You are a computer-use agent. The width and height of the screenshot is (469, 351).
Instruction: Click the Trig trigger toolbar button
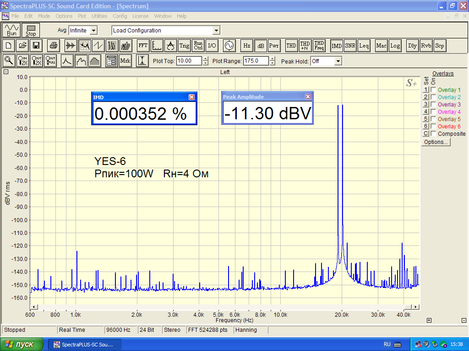184,46
